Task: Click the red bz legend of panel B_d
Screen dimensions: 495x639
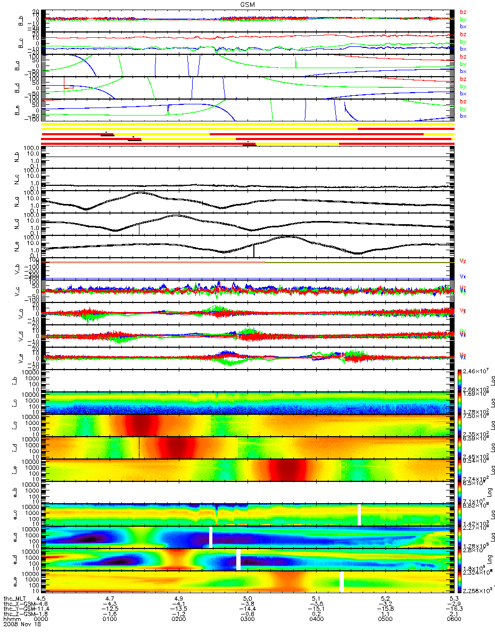Action: (x=463, y=79)
